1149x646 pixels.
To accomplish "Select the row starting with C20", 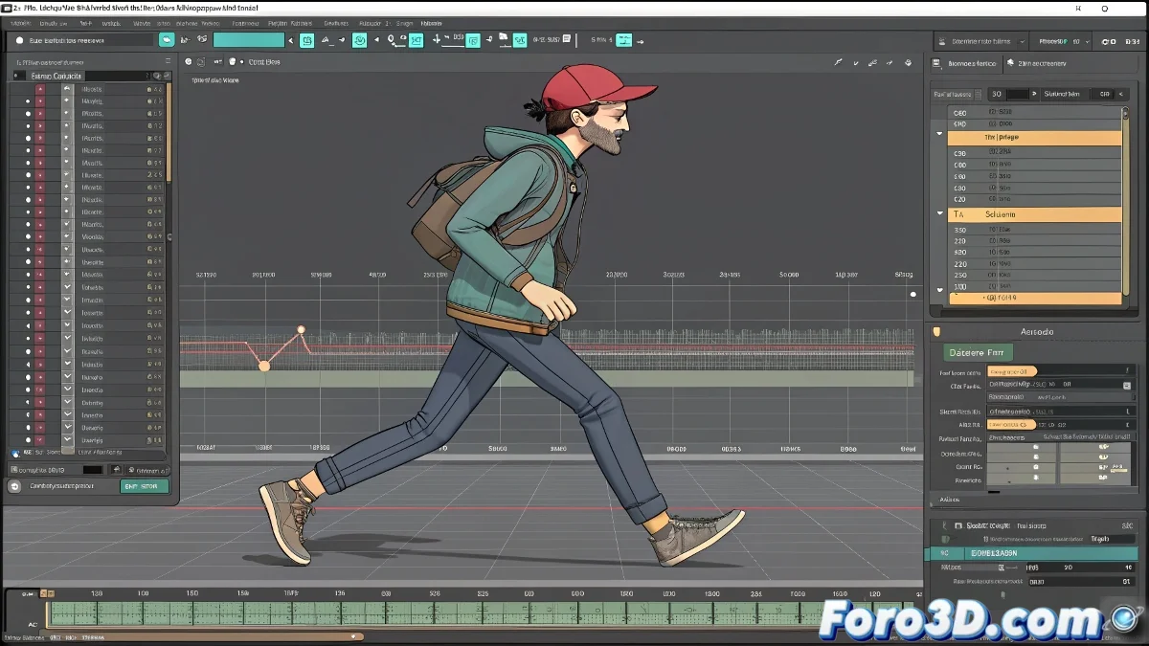I will tap(1034, 200).
